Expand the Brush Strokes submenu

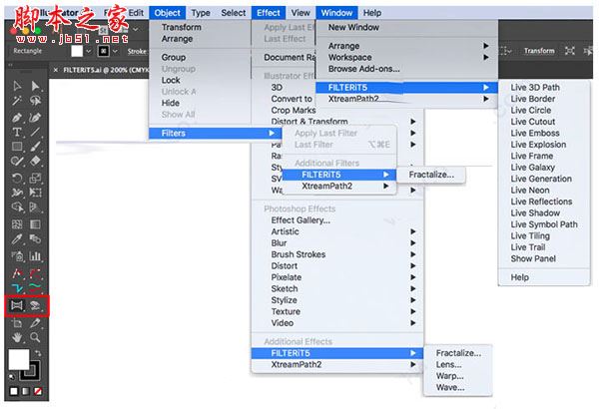(x=337, y=254)
